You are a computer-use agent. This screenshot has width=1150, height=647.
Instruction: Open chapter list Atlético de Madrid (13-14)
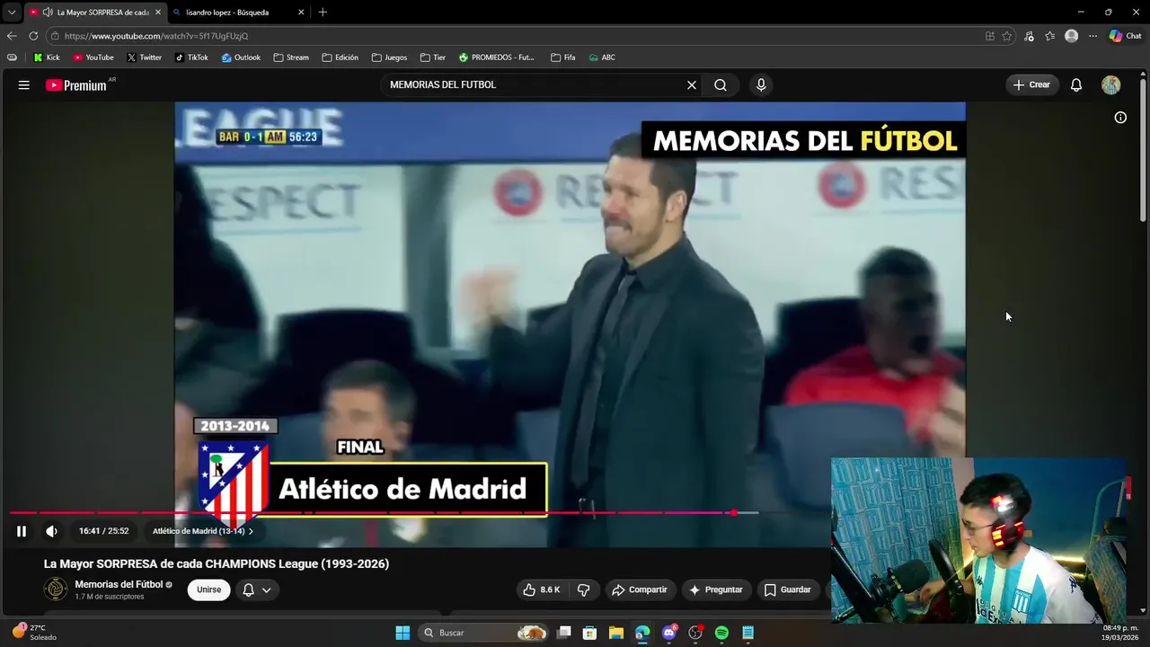pos(203,531)
